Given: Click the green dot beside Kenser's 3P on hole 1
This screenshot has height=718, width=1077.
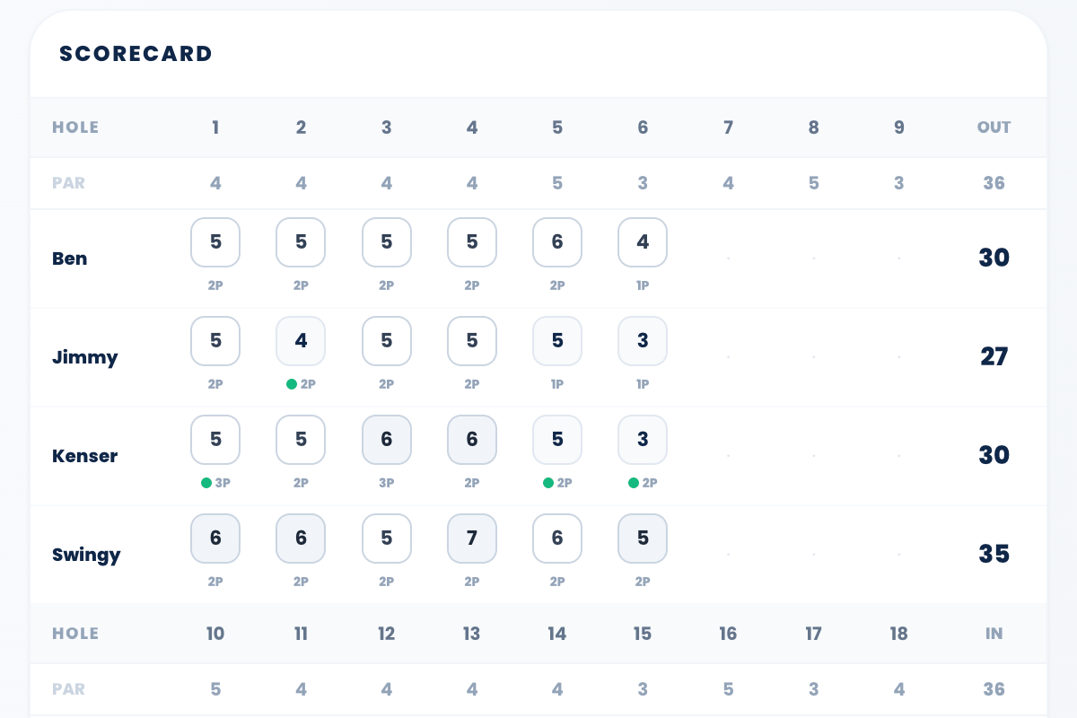Looking at the screenshot, I should 206,483.
